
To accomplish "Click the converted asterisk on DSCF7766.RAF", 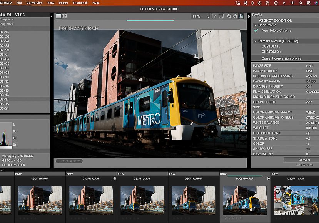I will [x=268, y=178].
